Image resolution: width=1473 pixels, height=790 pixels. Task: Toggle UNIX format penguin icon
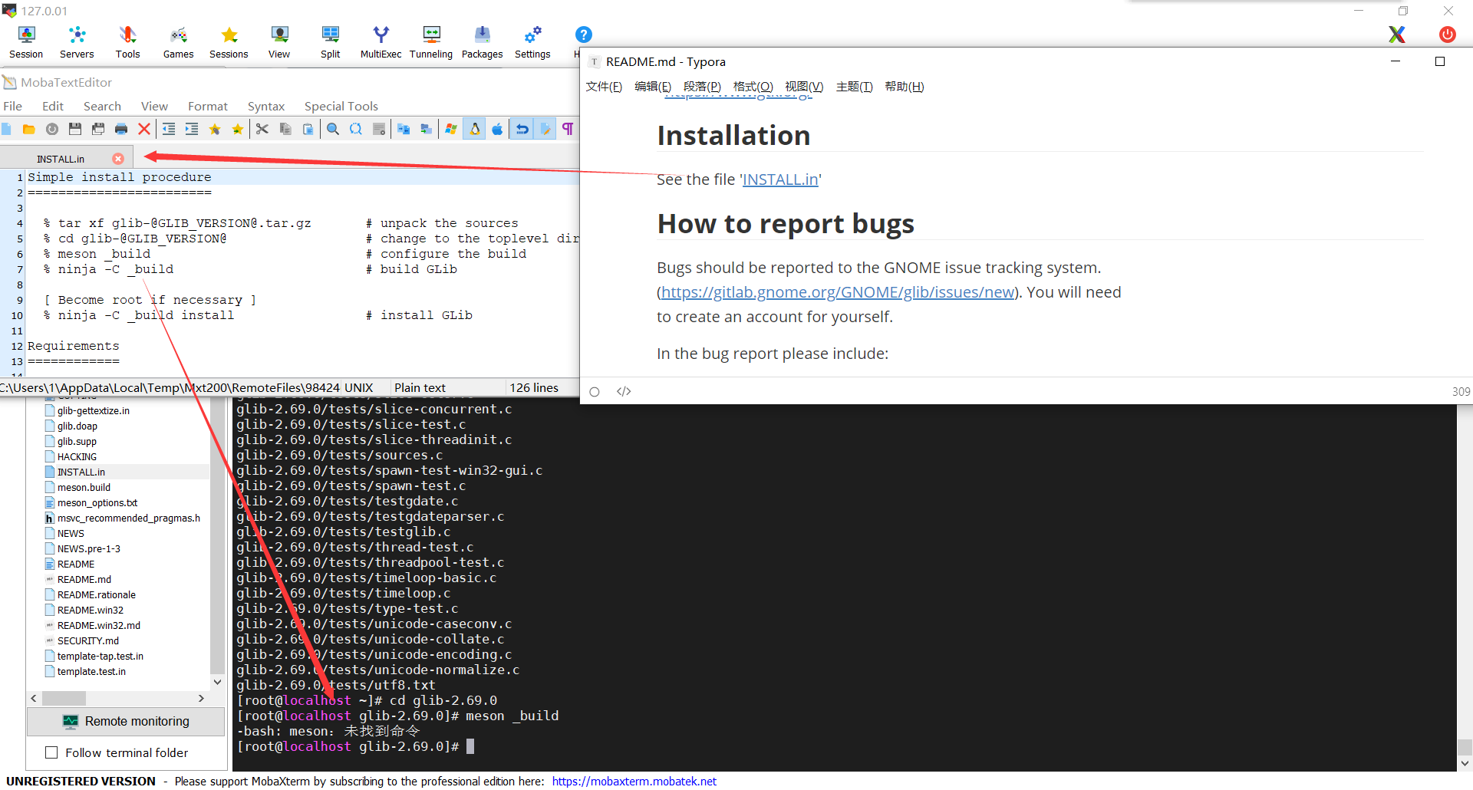click(x=474, y=129)
